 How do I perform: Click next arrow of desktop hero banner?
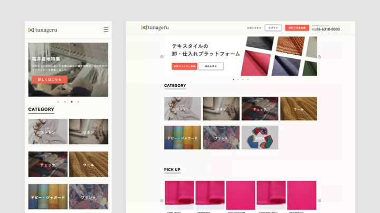[x=319, y=57]
